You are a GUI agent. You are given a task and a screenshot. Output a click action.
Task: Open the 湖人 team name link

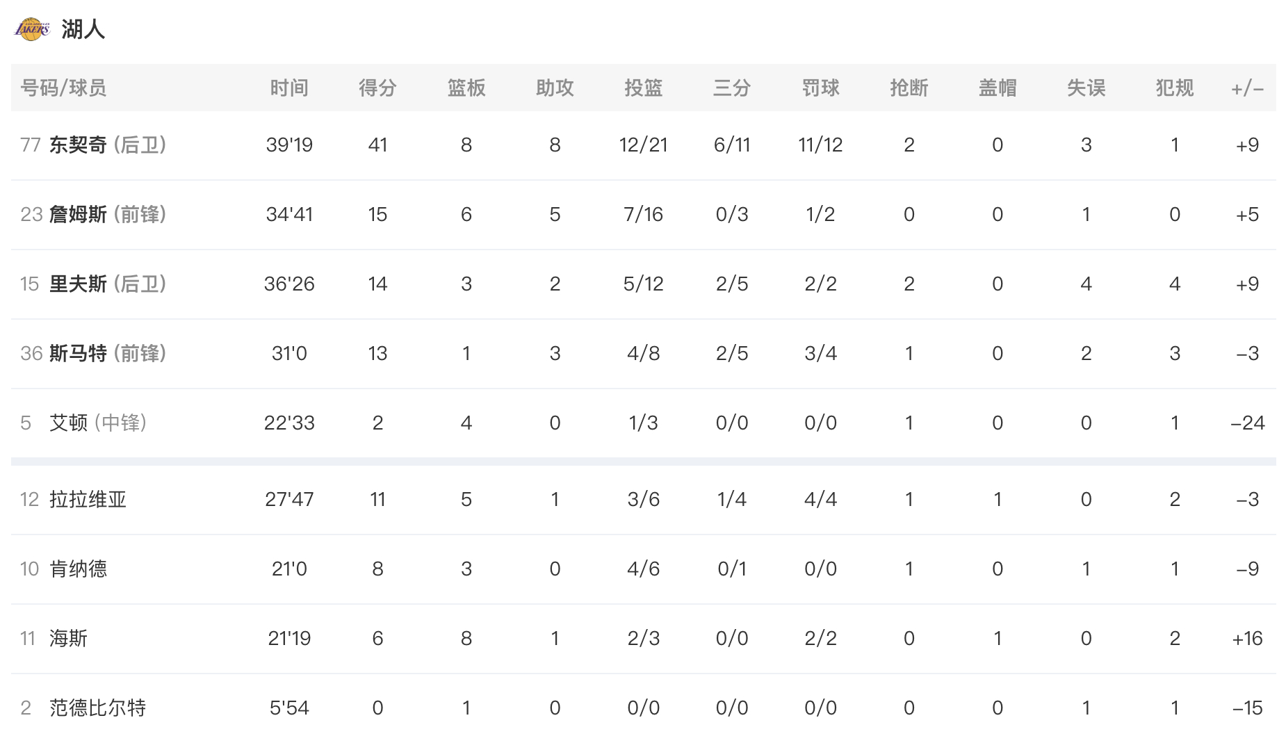[83, 29]
